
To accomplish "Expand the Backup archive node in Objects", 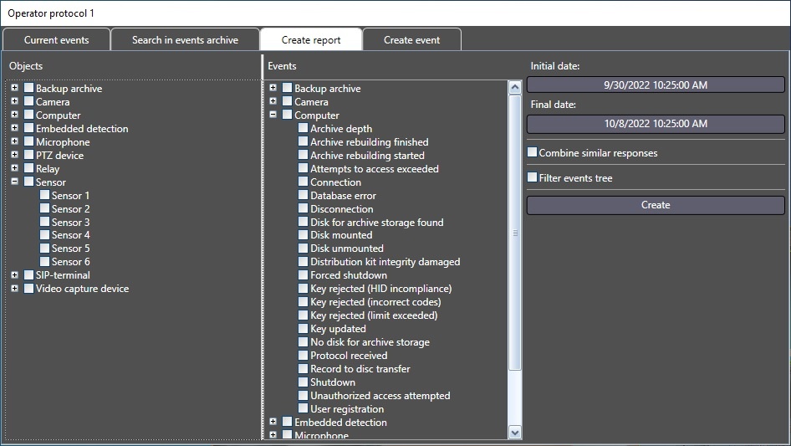I will pos(14,89).
